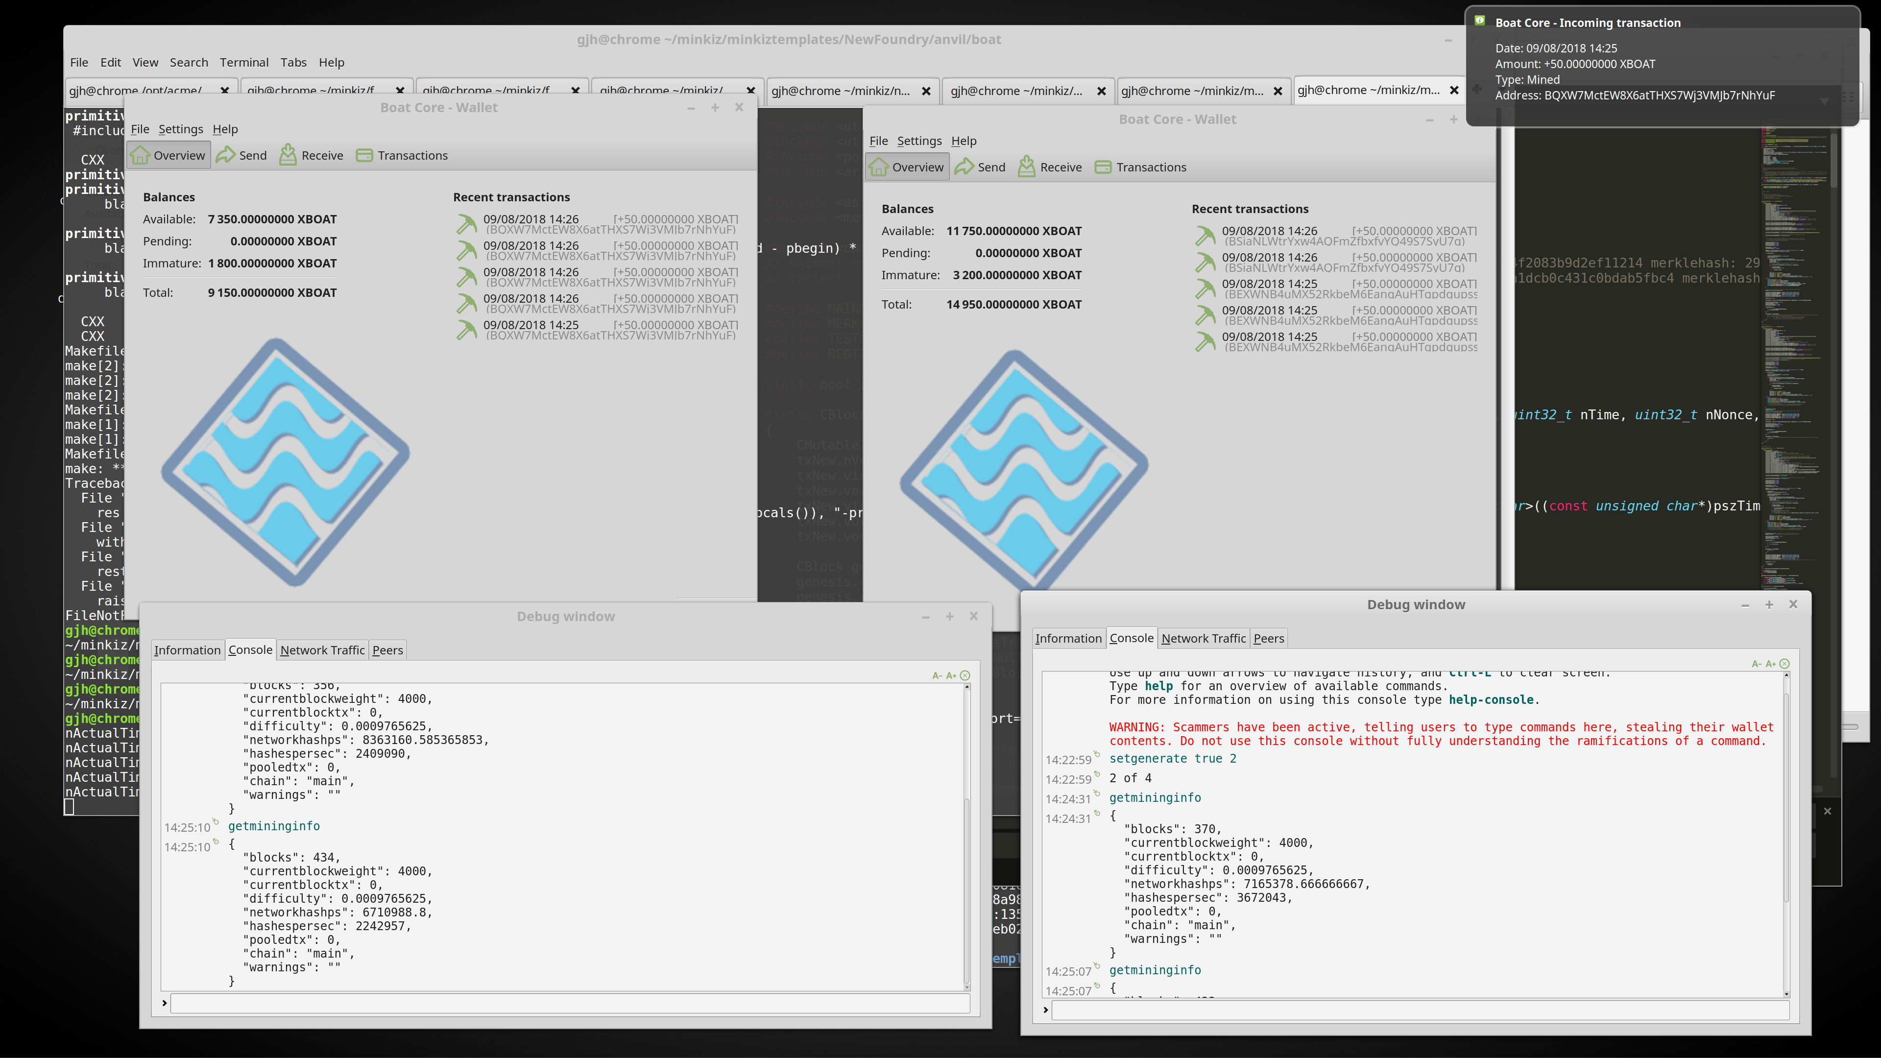Open File menu in left wallet window
Image resolution: width=1881 pixels, height=1058 pixels.
click(x=140, y=129)
